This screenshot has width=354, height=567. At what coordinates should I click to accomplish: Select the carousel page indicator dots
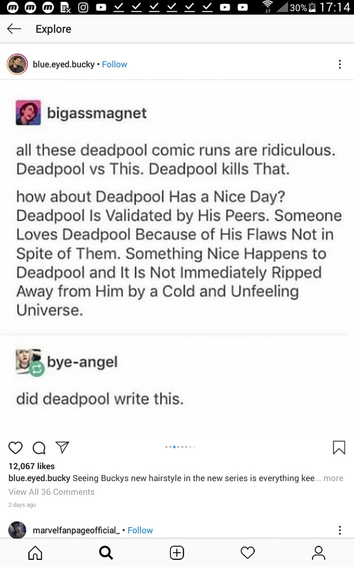180,447
